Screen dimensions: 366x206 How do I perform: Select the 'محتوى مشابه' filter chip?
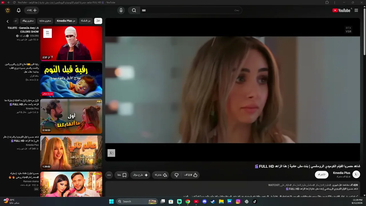tap(45, 21)
